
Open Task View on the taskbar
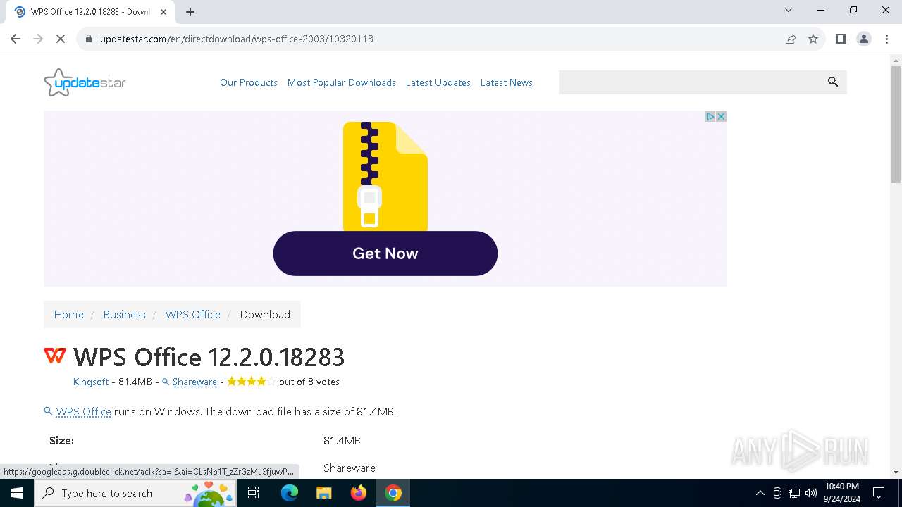[254, 493]
